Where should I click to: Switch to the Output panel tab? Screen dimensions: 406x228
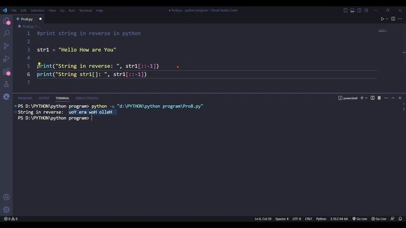[44, 98]
